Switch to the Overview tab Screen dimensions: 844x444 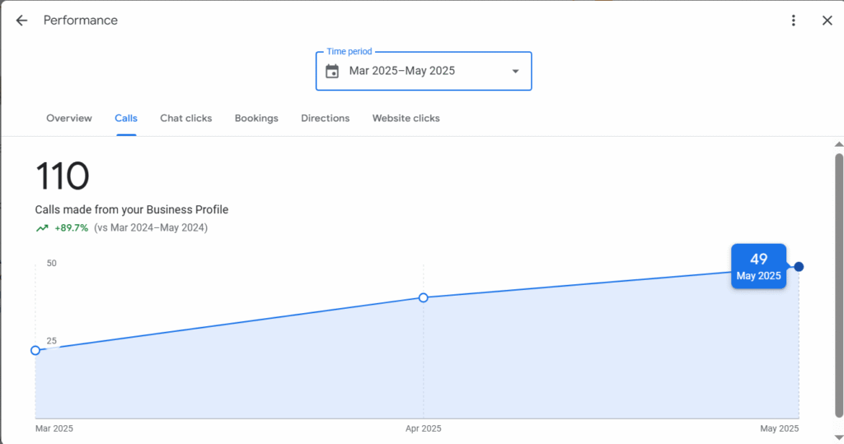point(69,118)
